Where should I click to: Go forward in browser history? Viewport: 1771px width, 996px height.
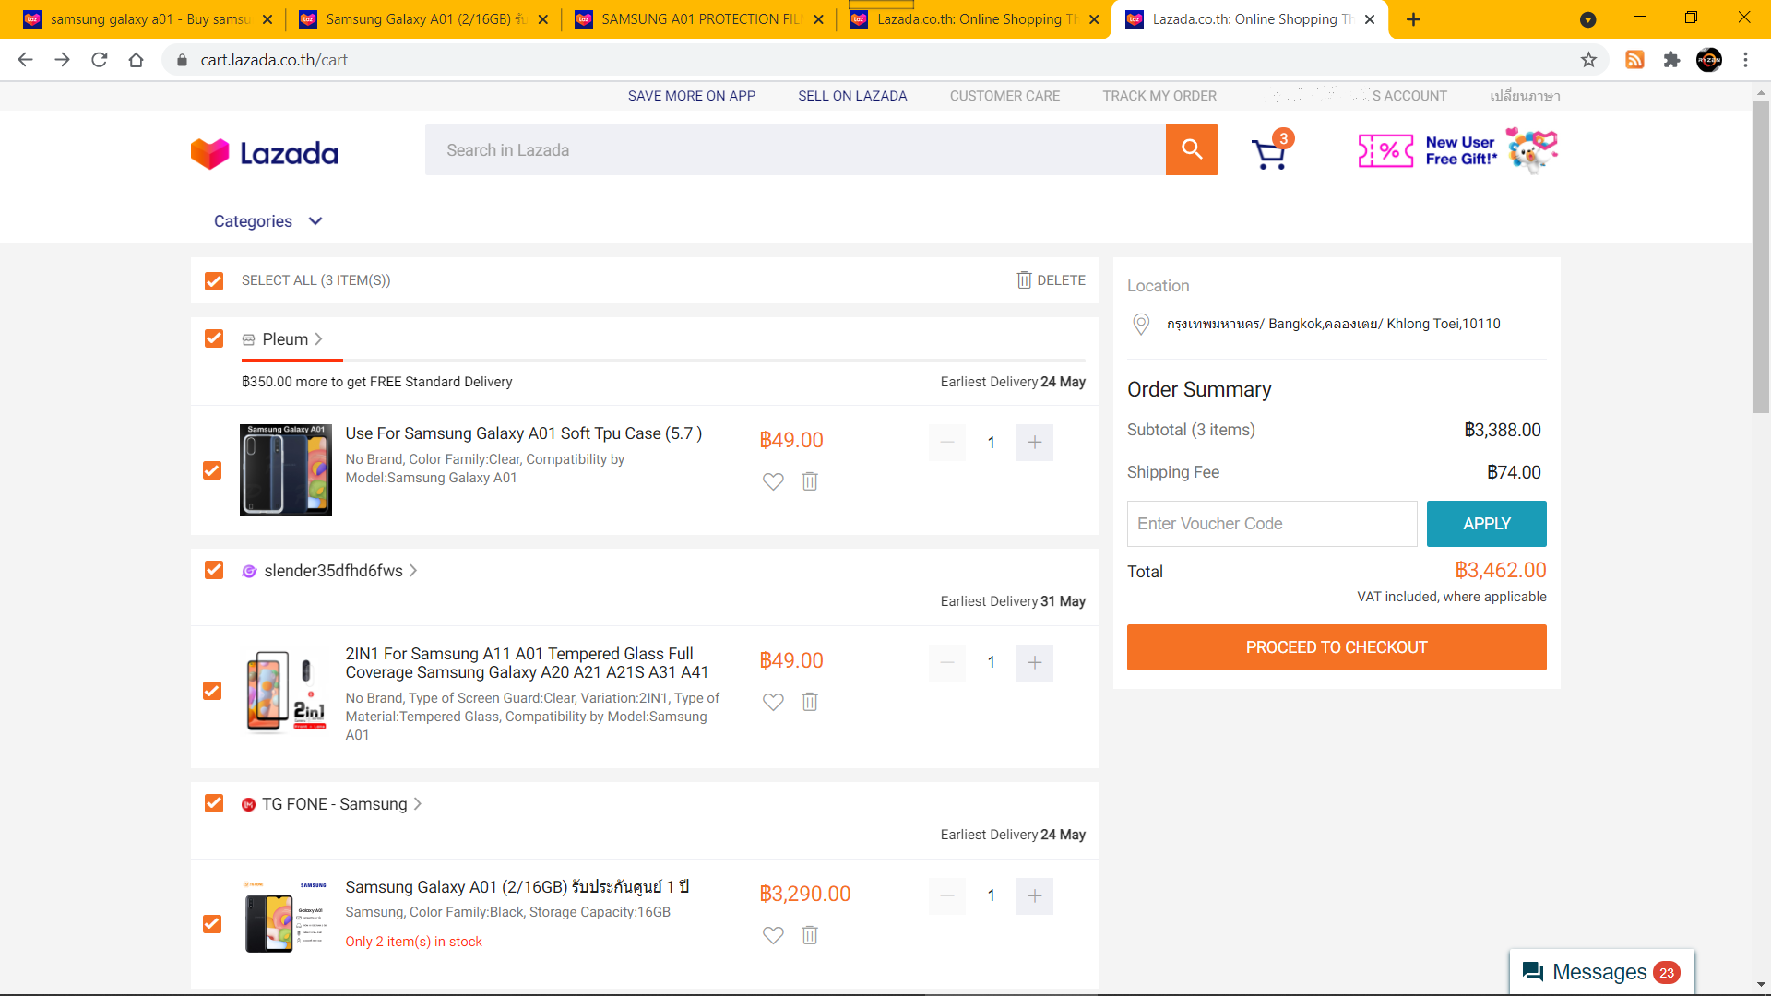pos(62,60)
